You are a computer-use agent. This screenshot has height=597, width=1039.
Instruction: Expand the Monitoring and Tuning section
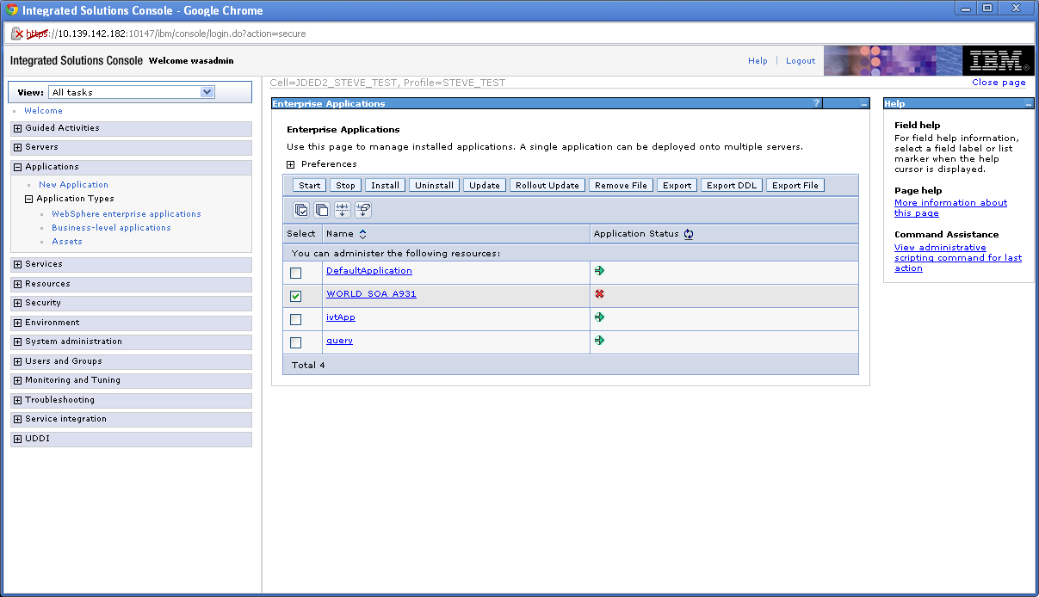[x=18, y=380]
